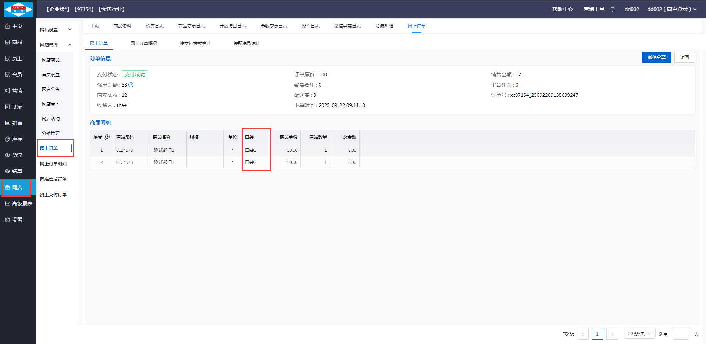Click the wrench icon in 序号 column header

coord(107,137)
